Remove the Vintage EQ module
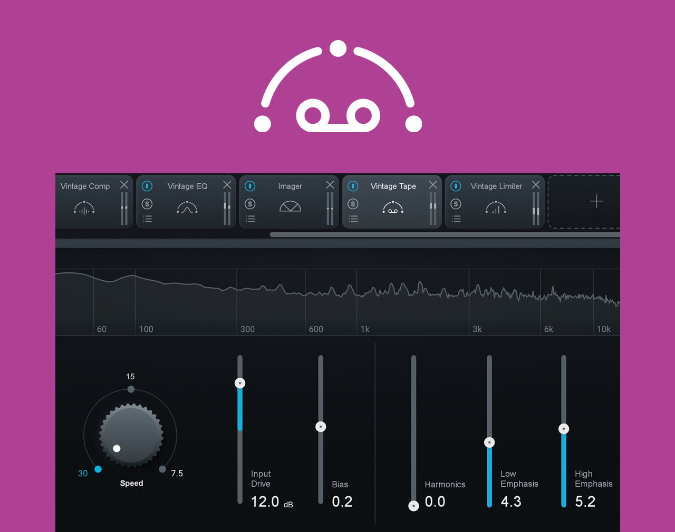Screen dimensions: 675x532 click(227, 185)
